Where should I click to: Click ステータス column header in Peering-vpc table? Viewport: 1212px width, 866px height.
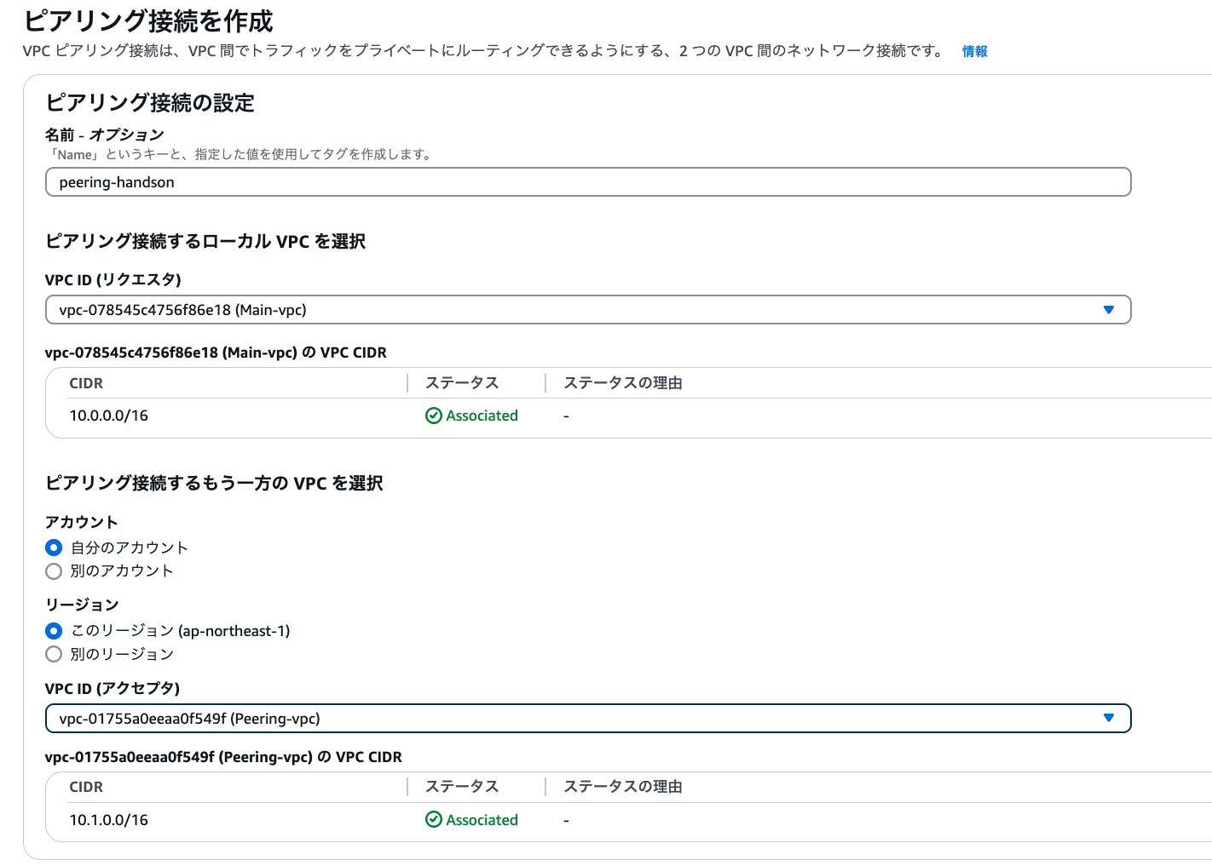462,787
